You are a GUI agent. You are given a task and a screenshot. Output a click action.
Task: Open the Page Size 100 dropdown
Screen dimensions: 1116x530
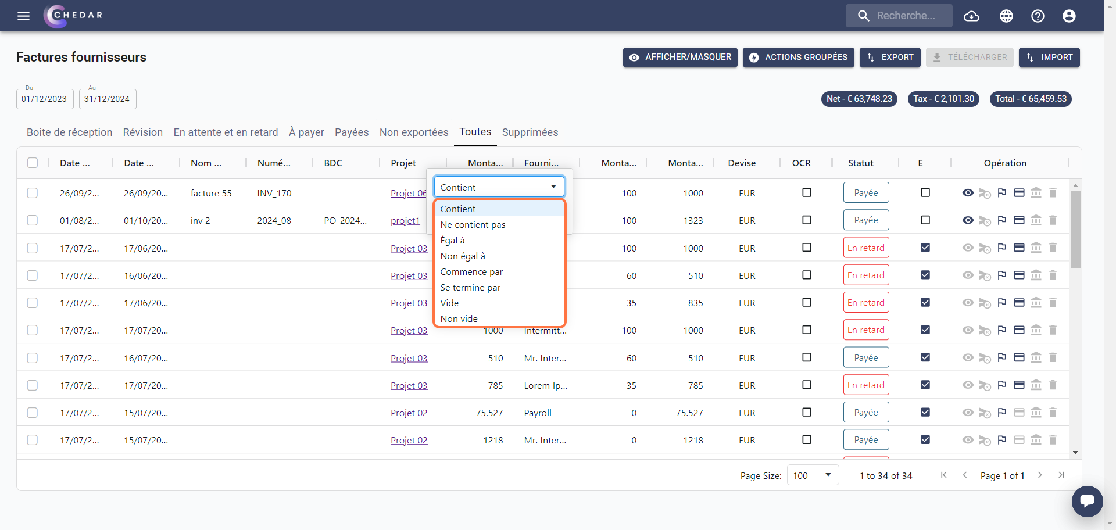coord(813,475)
